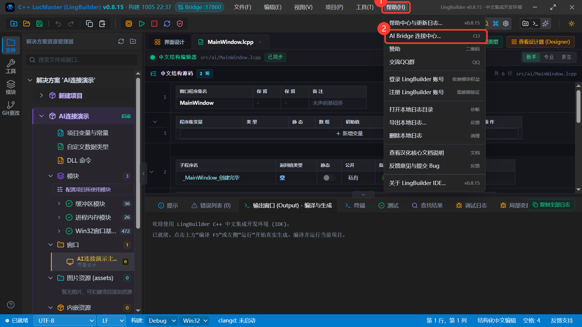Switch to the 错误列表 (0) tab
The width and height of the screenshot is (582, 327).
click(211, 205)
